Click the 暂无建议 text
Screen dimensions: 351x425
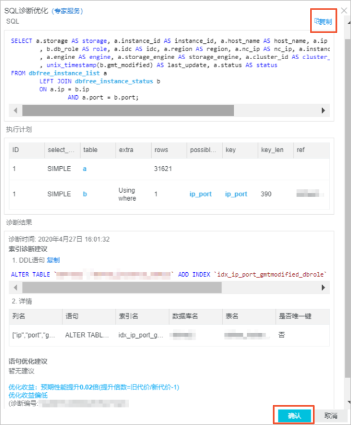21,371
